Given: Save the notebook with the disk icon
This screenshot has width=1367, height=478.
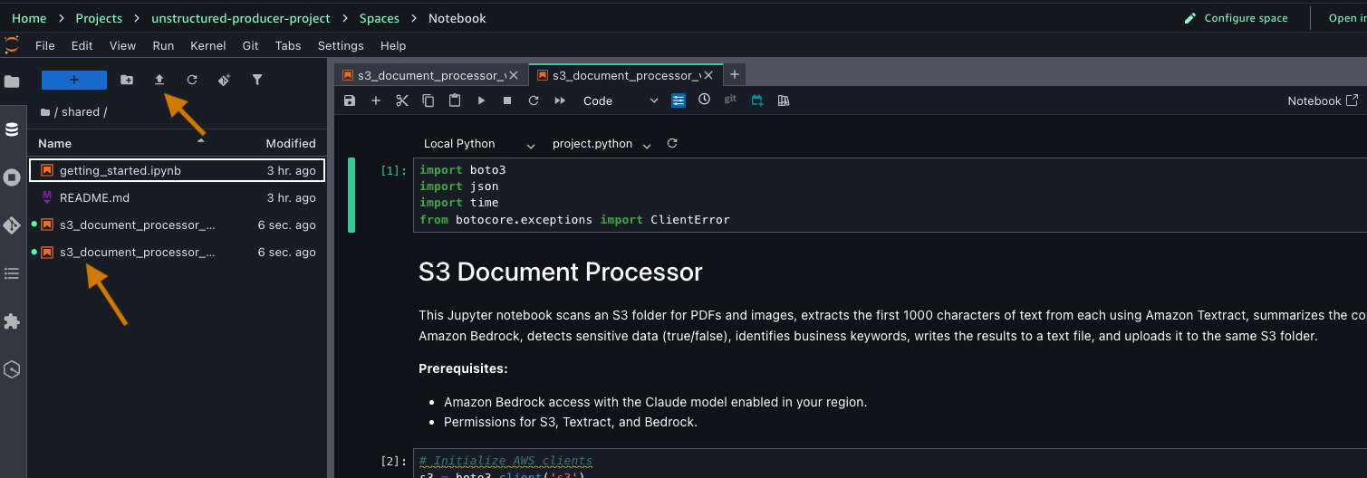Looking at the screenshot, I should point(350,100).
